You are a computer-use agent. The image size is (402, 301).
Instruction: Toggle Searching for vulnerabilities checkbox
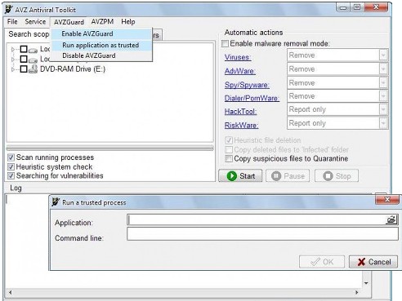pos(11,175)
